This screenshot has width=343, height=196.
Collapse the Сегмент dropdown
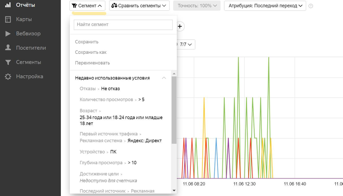pyautogui.click(x=87, y=6)
